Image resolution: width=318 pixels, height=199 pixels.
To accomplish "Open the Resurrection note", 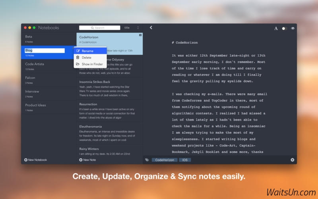I will pos(110,111).
